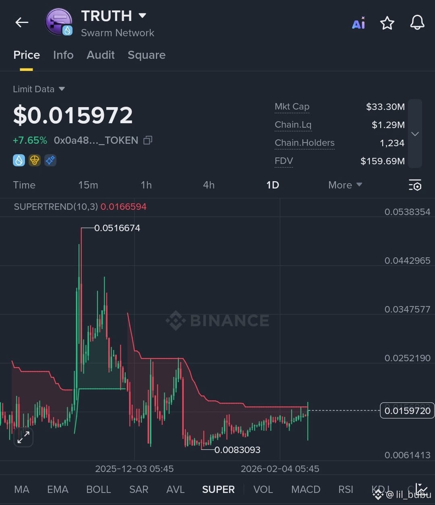The height and width of the screenshot is (505, 435).
Task: Tap the 2026-02-04 05:45 date label
Action: click(x=280, y=469)
